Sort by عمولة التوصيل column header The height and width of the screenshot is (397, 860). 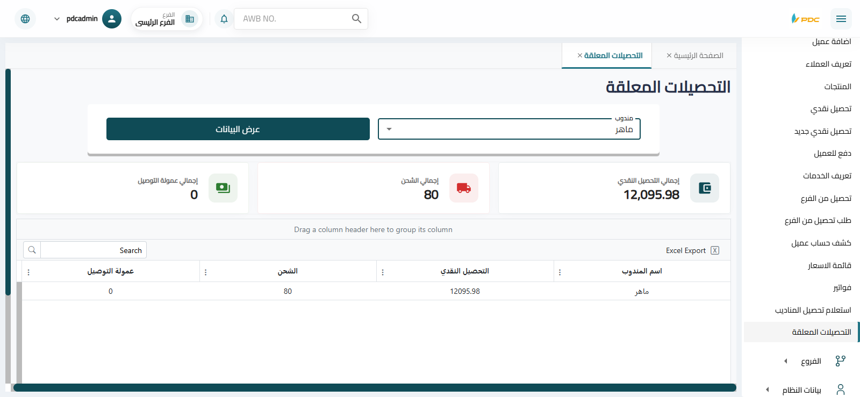pyautogui.click(x=111, y=271)
